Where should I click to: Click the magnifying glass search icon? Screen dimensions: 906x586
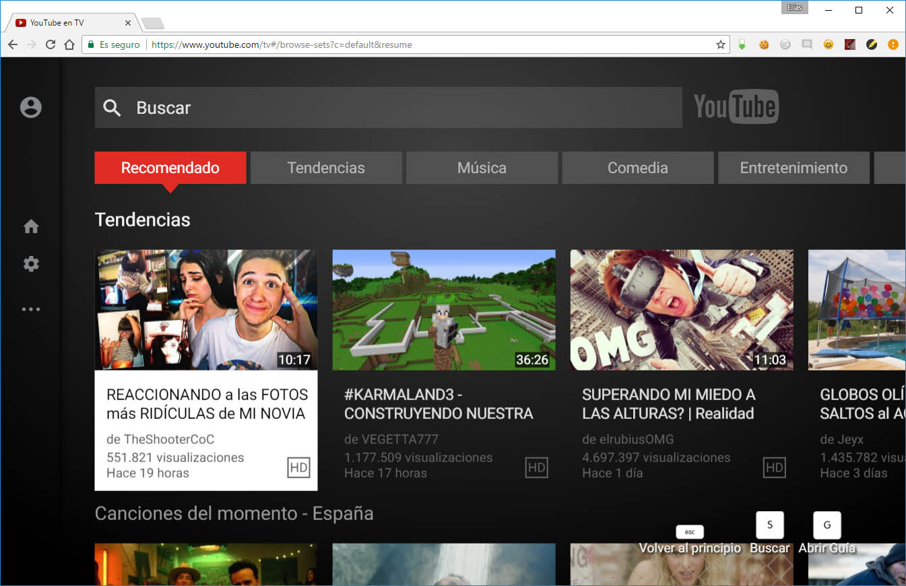click(112, 107)
